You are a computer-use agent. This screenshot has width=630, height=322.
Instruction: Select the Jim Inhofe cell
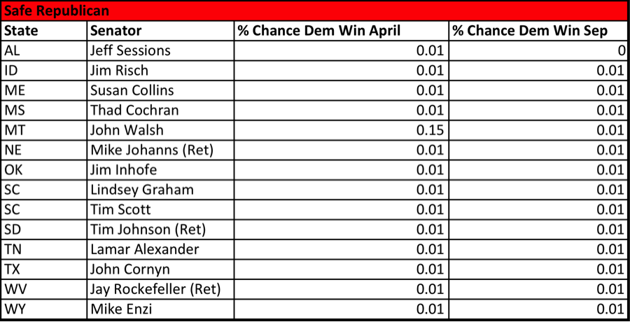161,170
